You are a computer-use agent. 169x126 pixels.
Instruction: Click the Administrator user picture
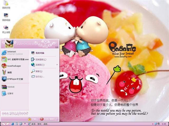click(x=9, y=44)
